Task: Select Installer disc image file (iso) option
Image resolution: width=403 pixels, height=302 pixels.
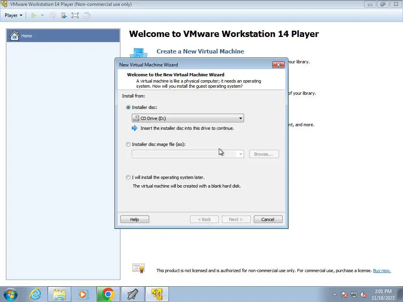Action: pos(128,144)
